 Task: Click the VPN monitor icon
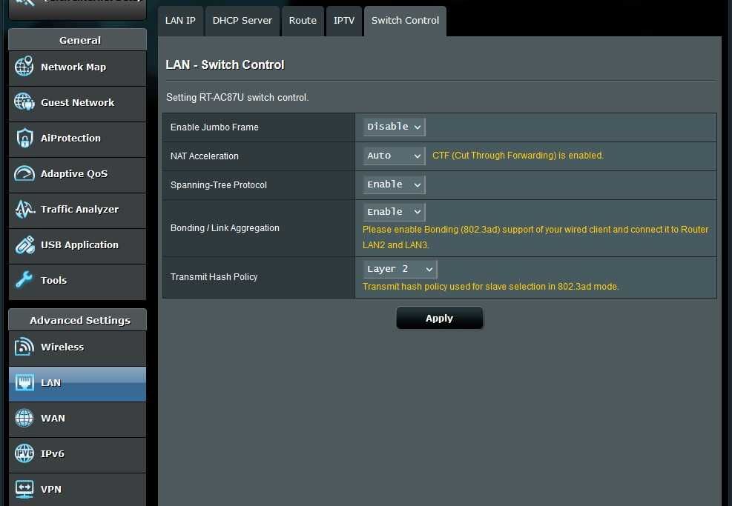click(24, 489)
